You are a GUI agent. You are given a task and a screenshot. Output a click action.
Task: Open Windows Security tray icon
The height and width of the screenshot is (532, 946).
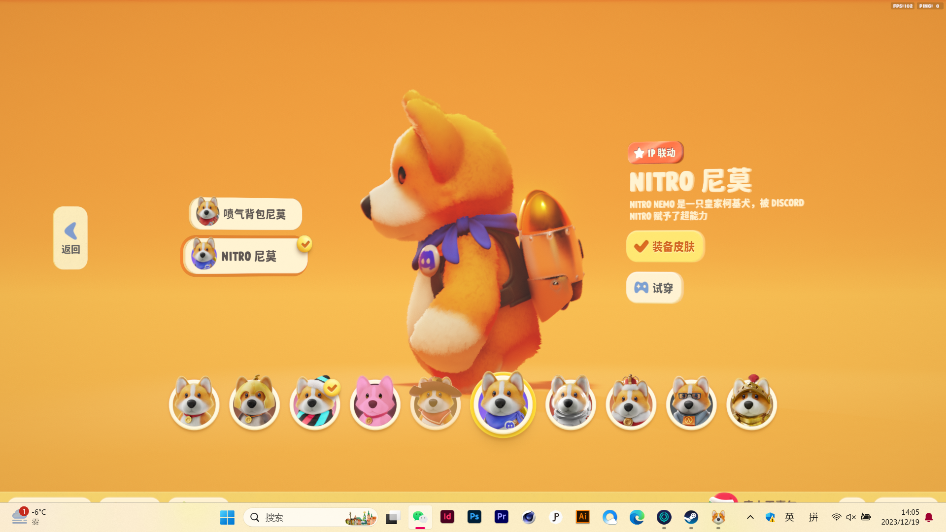pyautogui.click(x=770, y=517)
